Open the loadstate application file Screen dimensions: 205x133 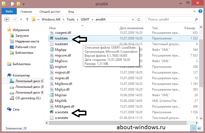click(x=61, y=38)
